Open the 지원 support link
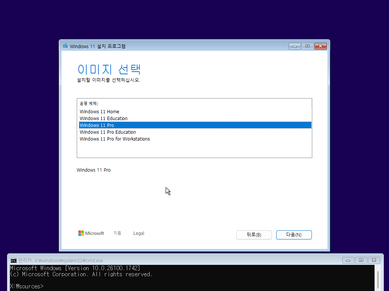The width and height of the screenshot is (389, 291). (117, 233)
